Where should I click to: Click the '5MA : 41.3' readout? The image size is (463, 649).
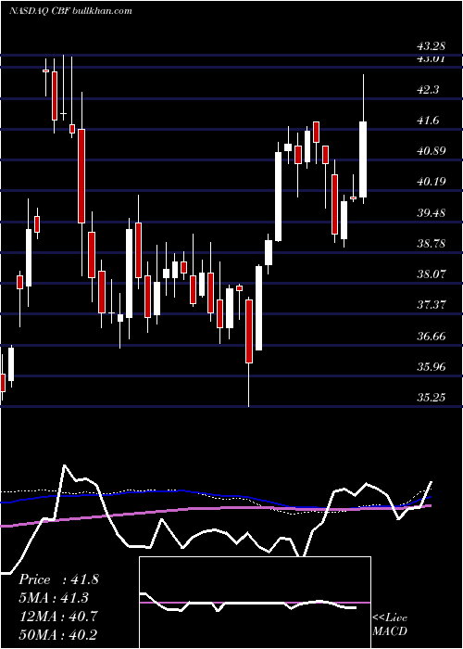tap(54, 598)
